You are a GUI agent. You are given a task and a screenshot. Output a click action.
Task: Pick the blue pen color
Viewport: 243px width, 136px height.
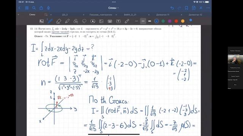[156, 21]
